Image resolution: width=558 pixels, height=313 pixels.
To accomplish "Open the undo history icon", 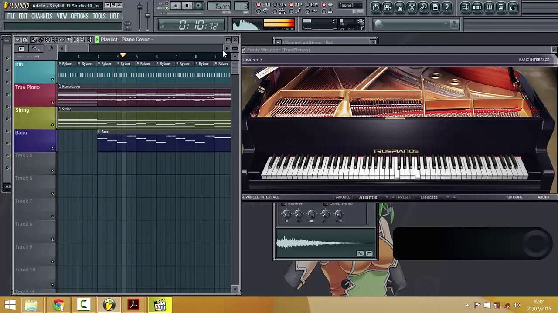I will click(375, 7).
